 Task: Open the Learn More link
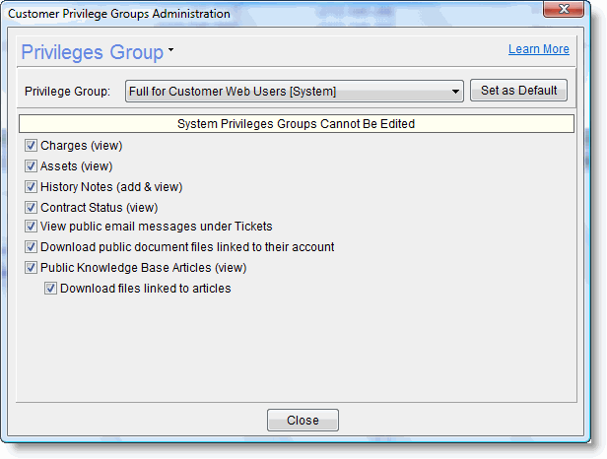tap(538, 49)
